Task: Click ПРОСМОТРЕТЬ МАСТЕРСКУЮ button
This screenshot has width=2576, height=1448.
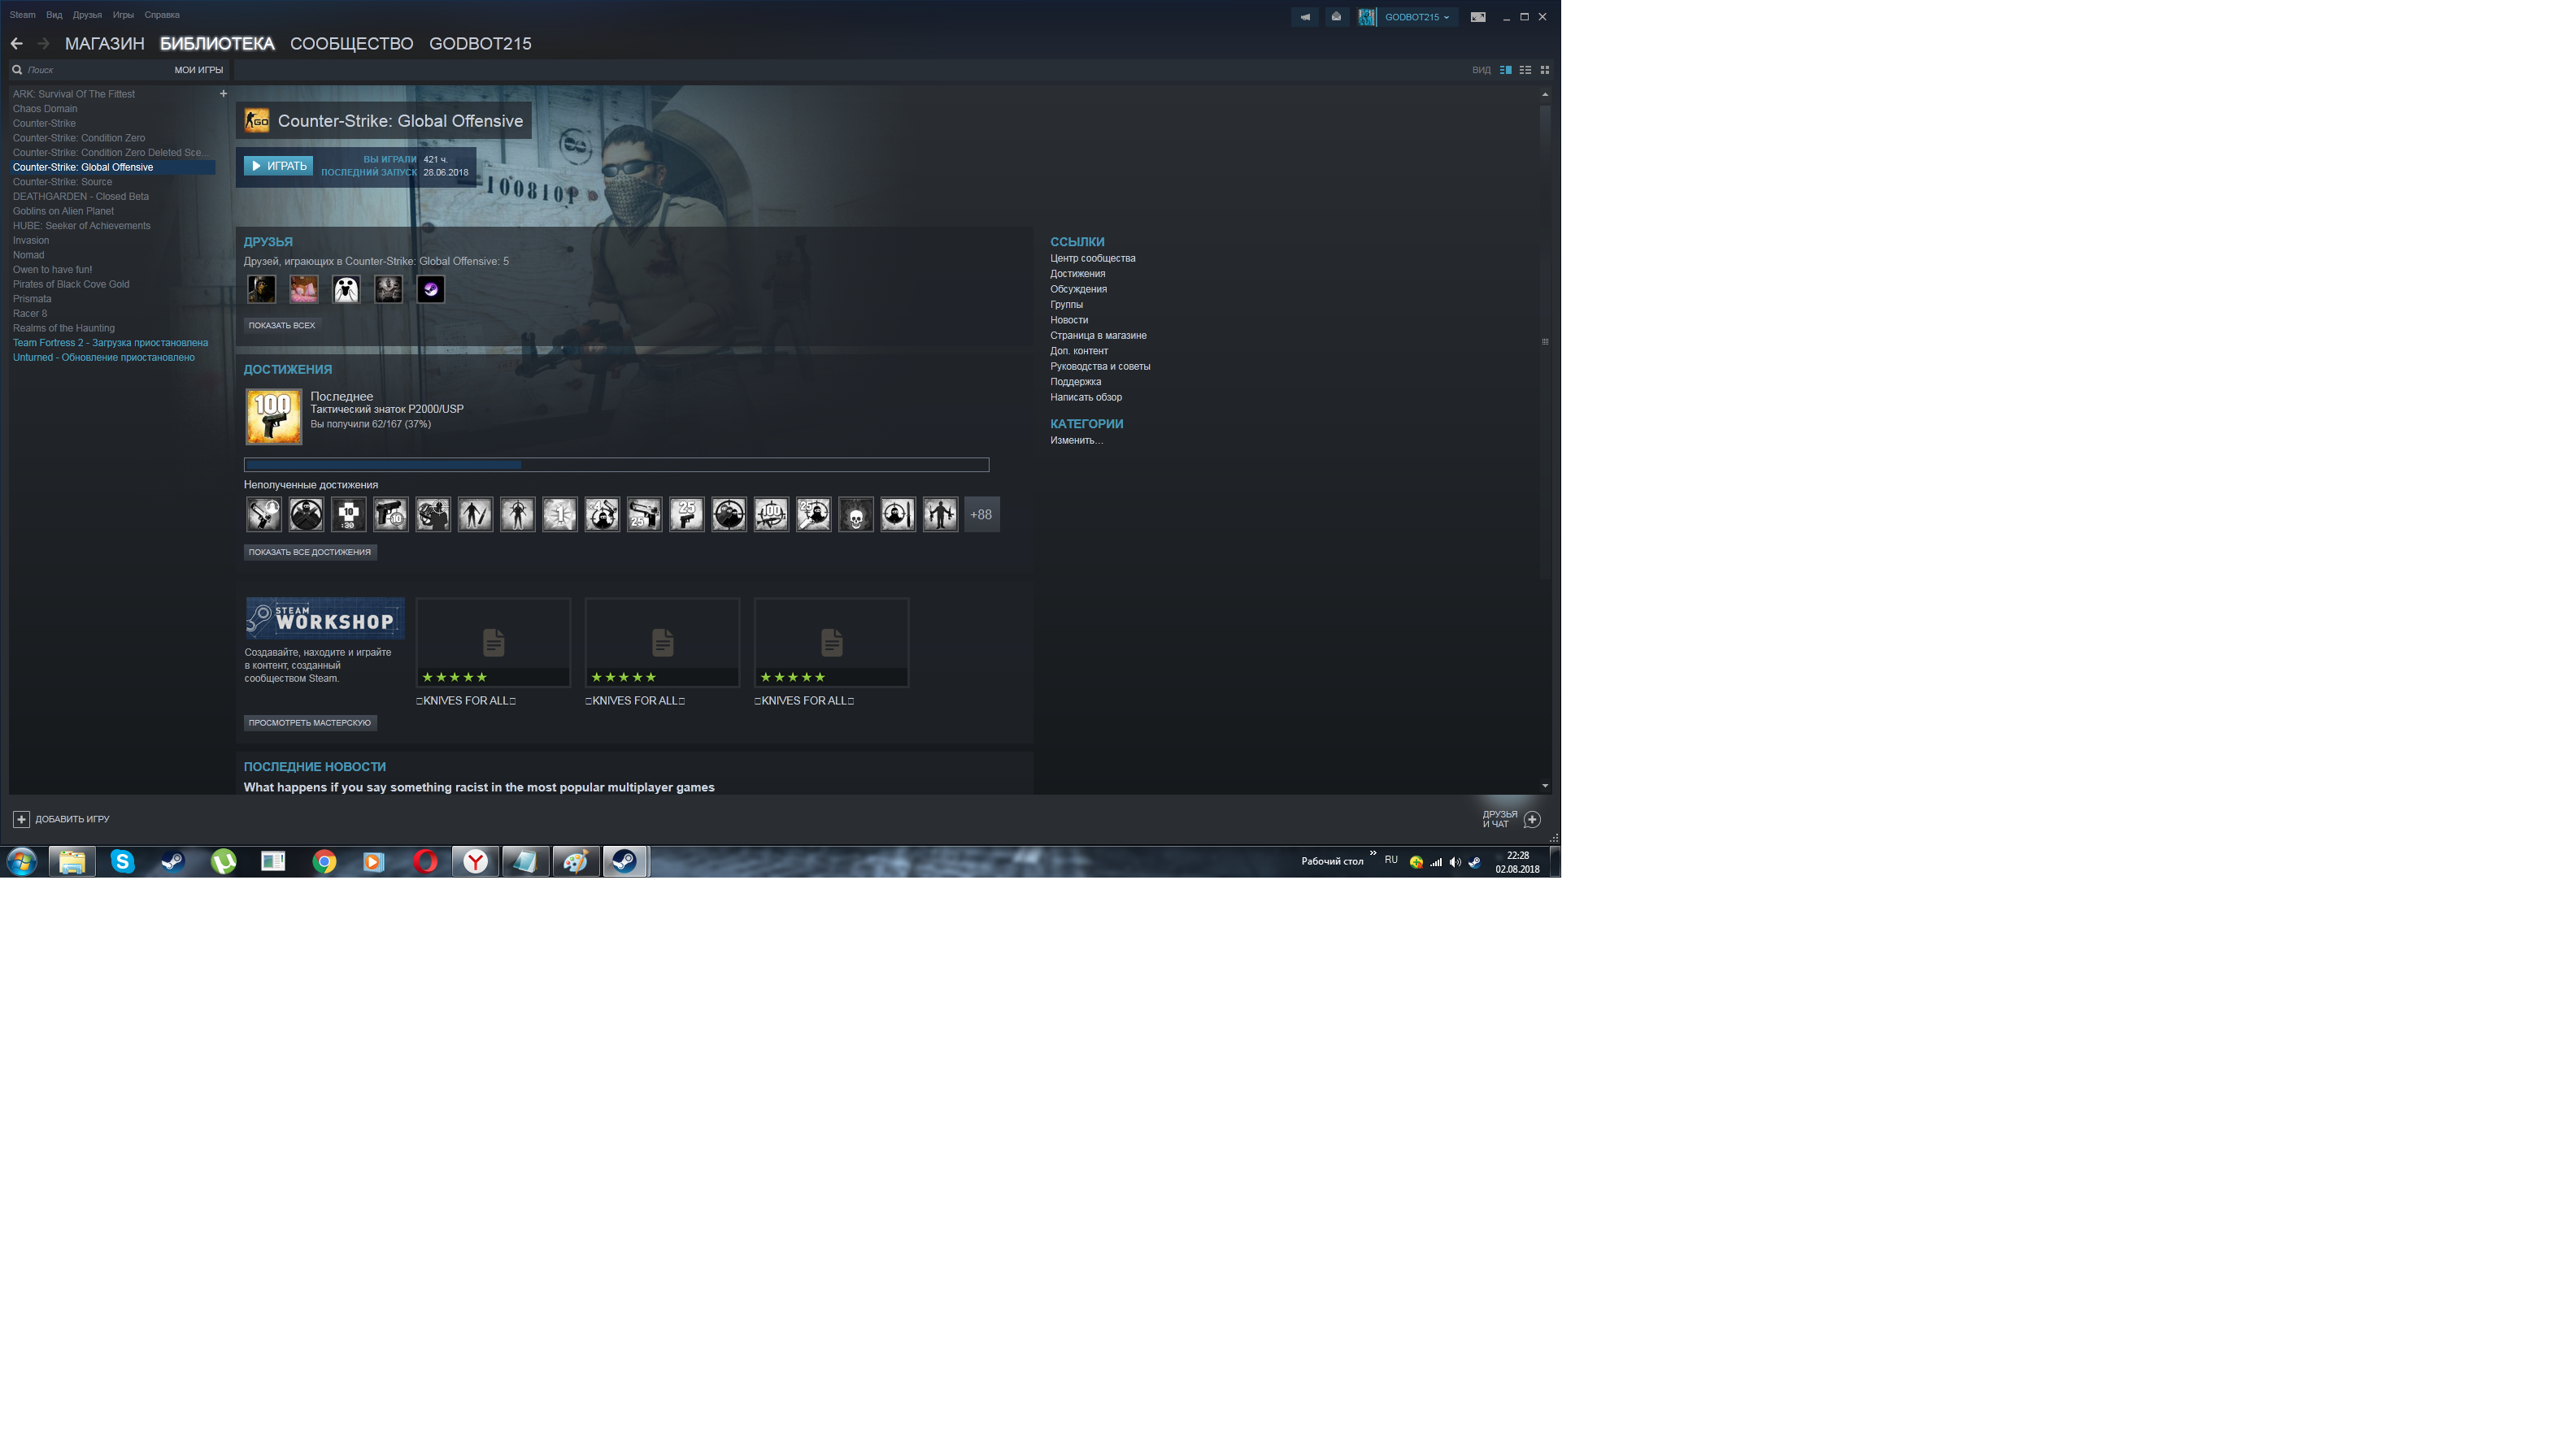Action: tap(310, 723)
